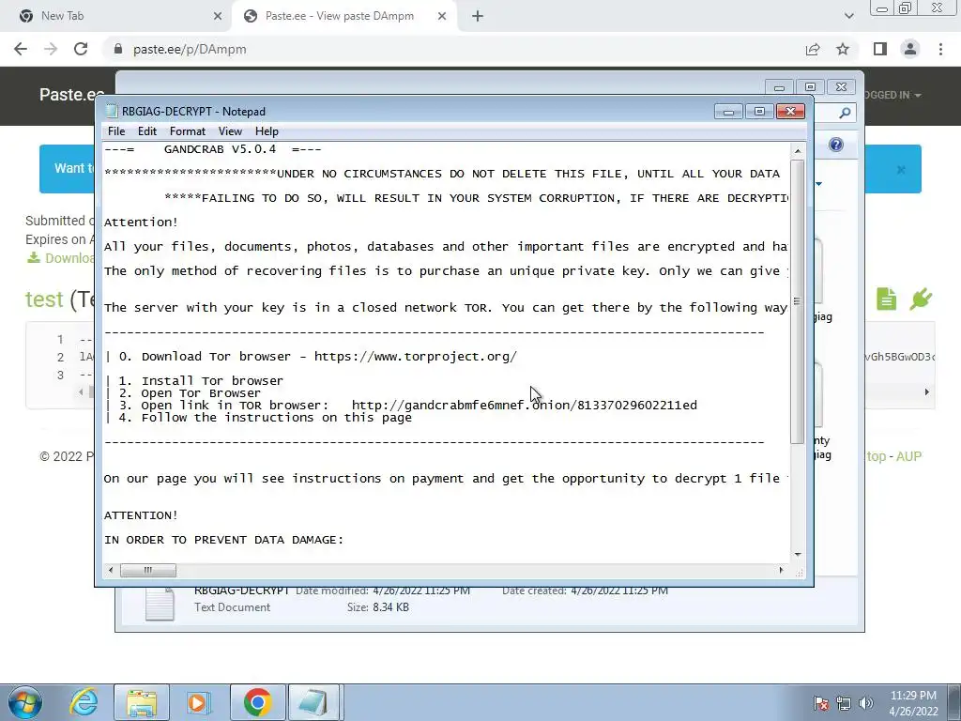The width and height of the screenshot is (961, 721).
Task: Go to top link in footer
Action: pos(876,456)
